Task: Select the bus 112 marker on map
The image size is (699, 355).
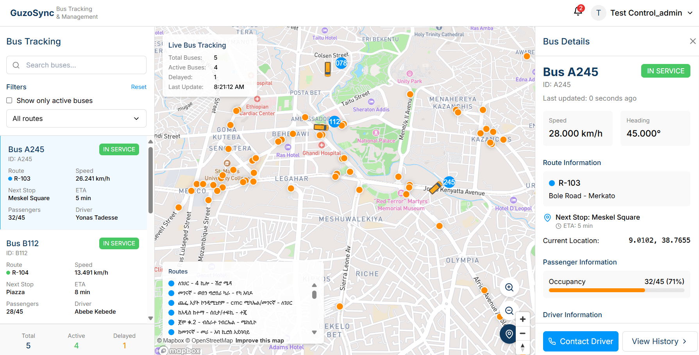Action: 321,127
